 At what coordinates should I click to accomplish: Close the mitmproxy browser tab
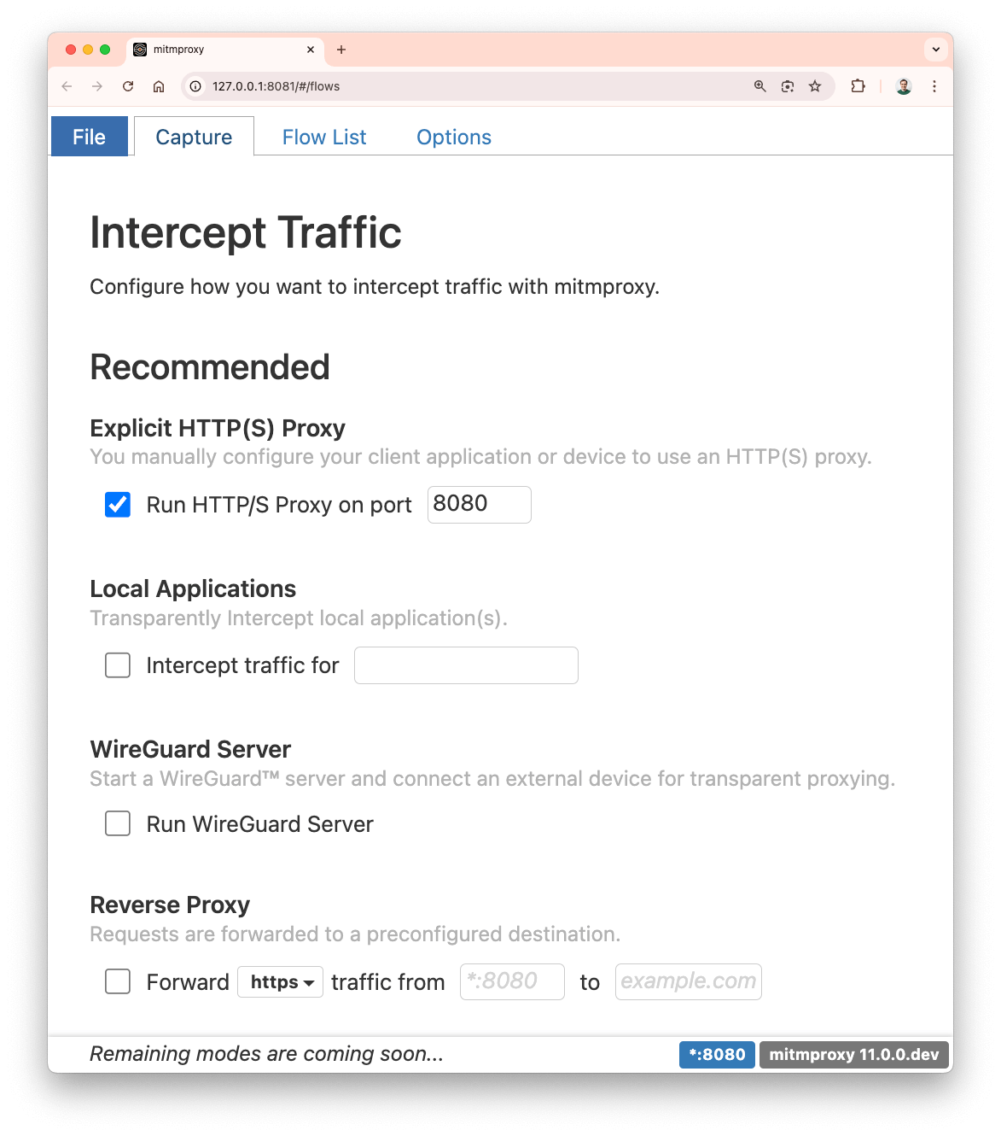[x=311, y=50]
